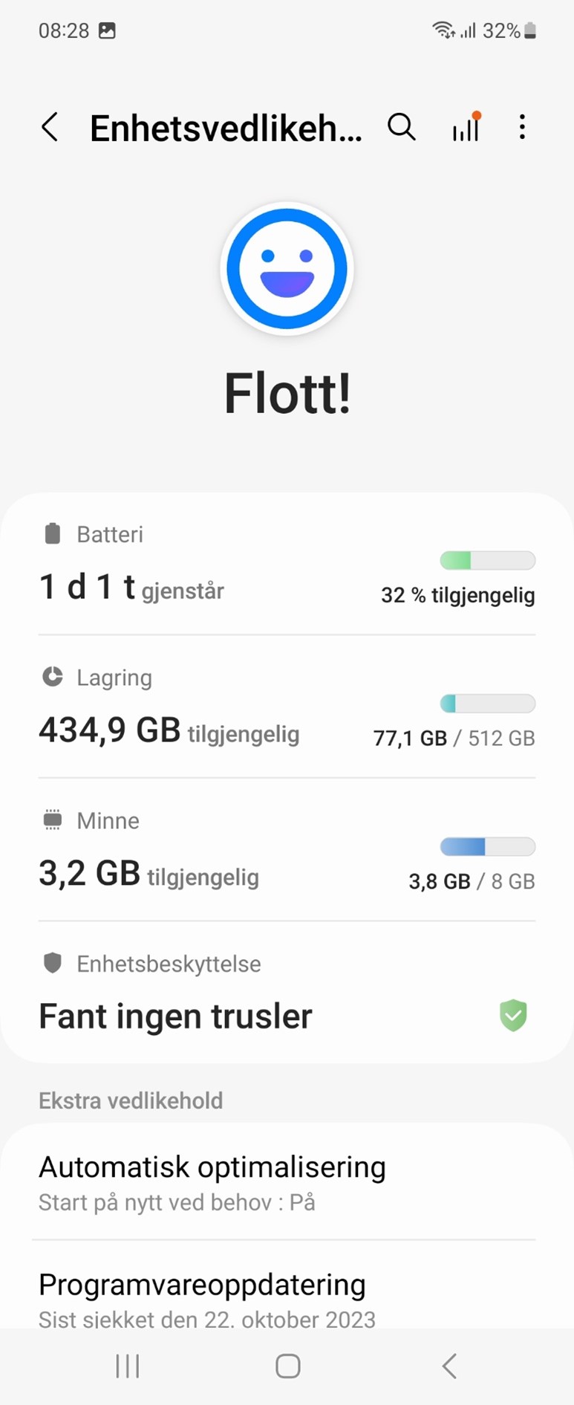Open '3,2 GB tilgjengelig' memory details
The image size is (574, 1405).
[x=149, y=874]
